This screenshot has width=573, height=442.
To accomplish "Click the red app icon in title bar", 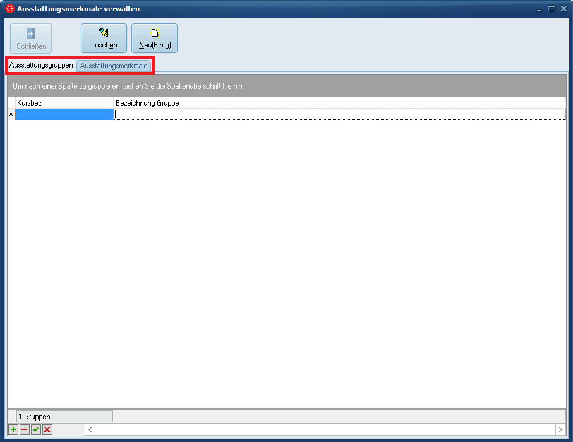I will pyautogui.click(x=9, y=9).
